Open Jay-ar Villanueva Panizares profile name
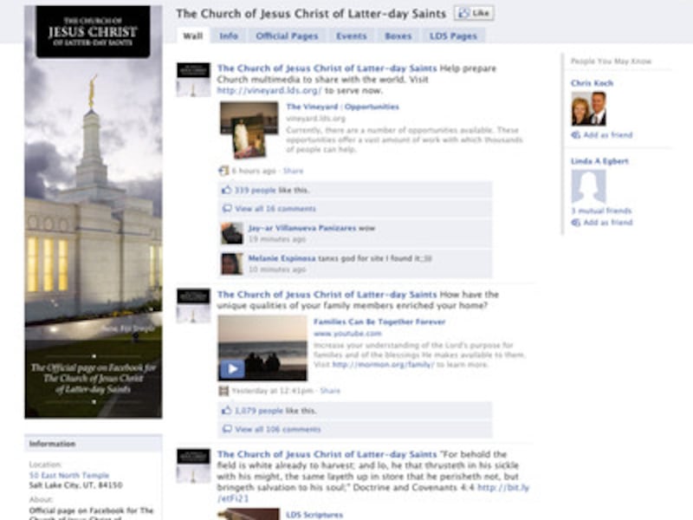 pos(301,228)
